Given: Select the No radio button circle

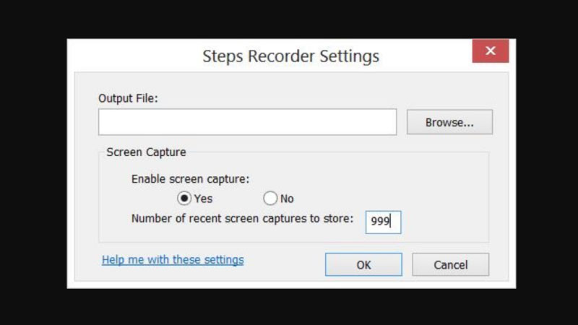Looking at the screenshot, I should 270,198.
